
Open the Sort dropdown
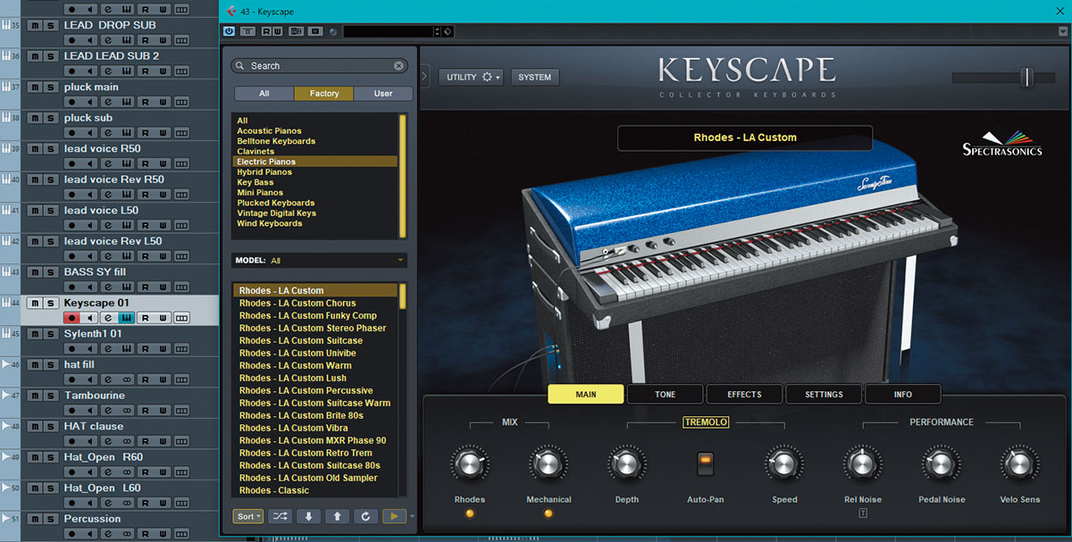[x=248, y=516]
